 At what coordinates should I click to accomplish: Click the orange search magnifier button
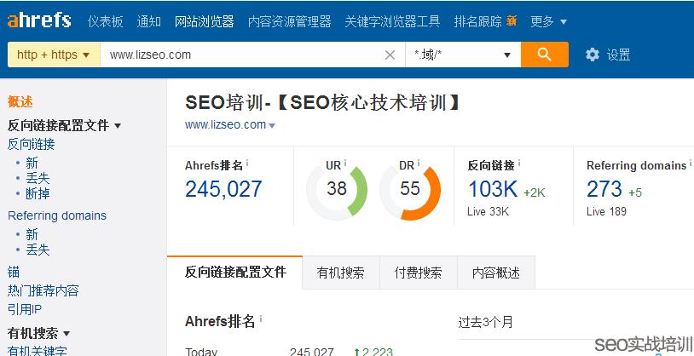click(x=545, y=55)
